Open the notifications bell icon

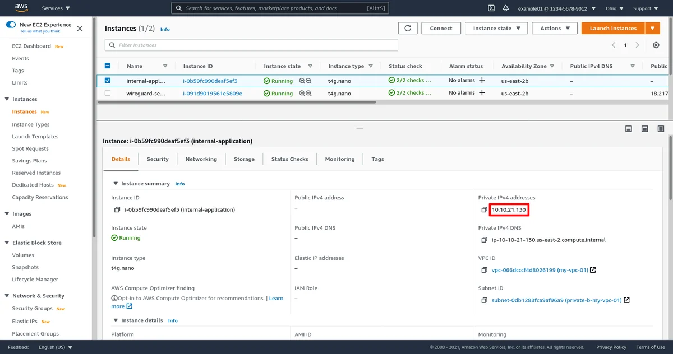(x=506, y=8)
